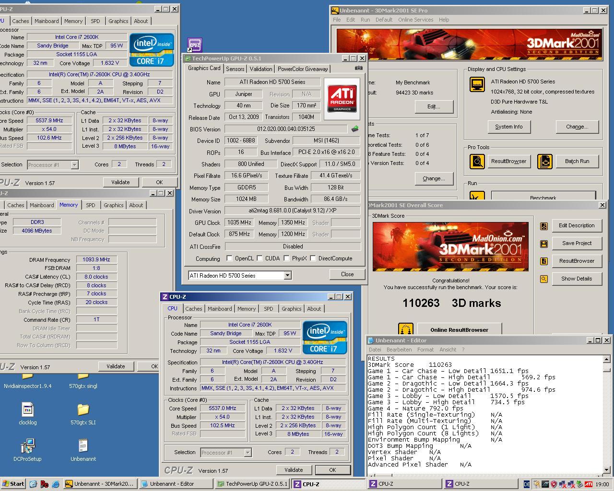Open the clocklog desktop file

28,414
